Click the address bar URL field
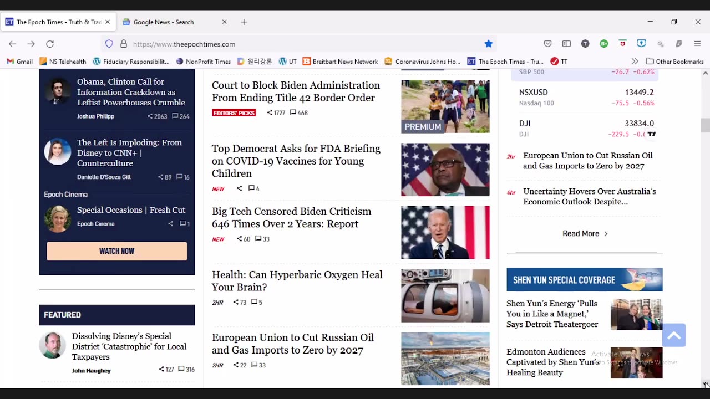 (300, 44)
